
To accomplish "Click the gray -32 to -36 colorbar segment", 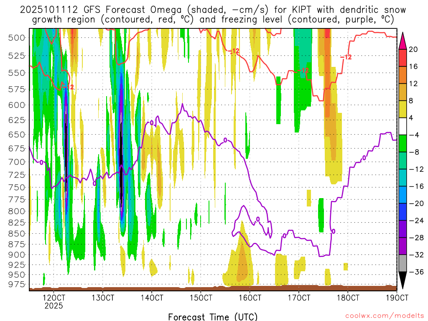I will [x=403, y=263].
